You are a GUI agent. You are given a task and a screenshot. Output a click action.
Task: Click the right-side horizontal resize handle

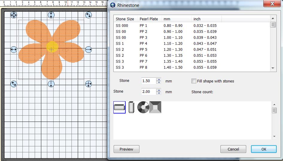89,50
